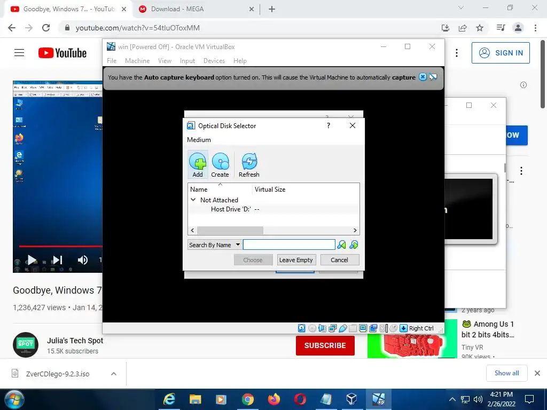Mute the YouTube video volume

pyautogui.click(x=83, y=260)
